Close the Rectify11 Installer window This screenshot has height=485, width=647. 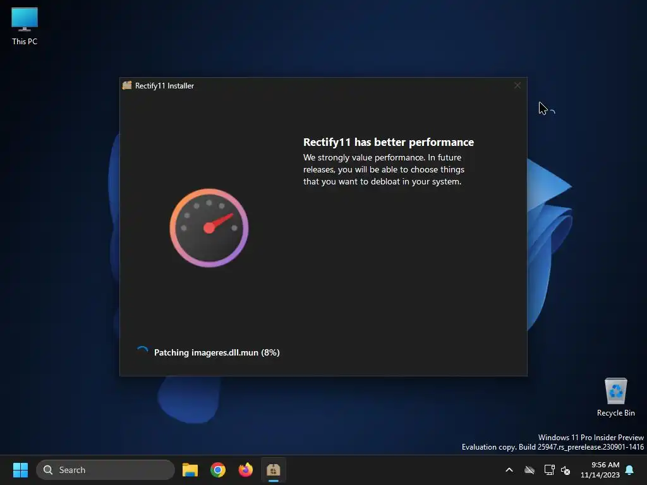pos(517,85)
